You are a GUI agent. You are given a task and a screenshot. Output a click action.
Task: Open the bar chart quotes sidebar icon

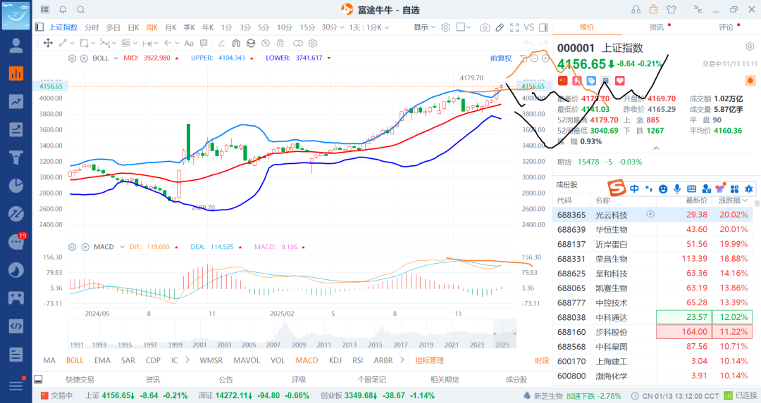tap(16, 73)
